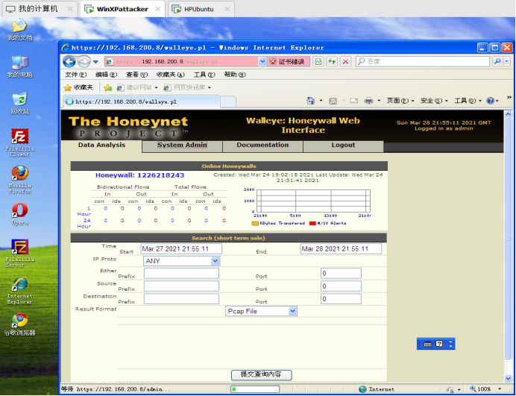Click the 收藏夹 star favorites button
This screenshot has width=516, height=396.
[x=79, y=87]
